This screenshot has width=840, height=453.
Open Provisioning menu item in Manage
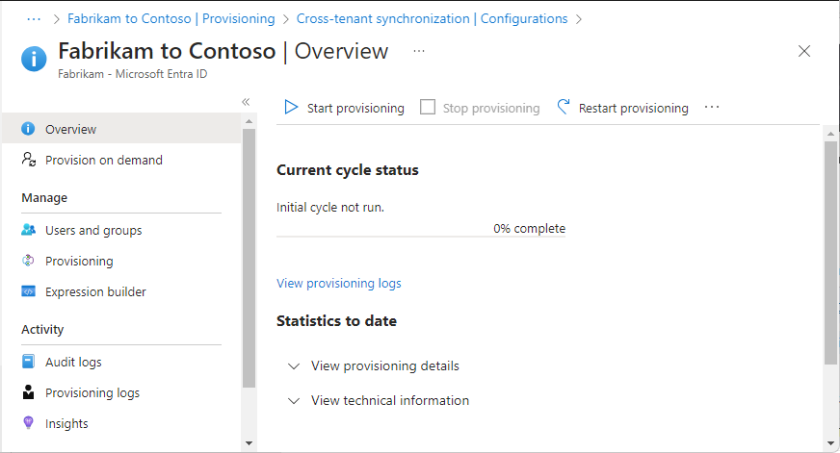[x=121, y=261]
